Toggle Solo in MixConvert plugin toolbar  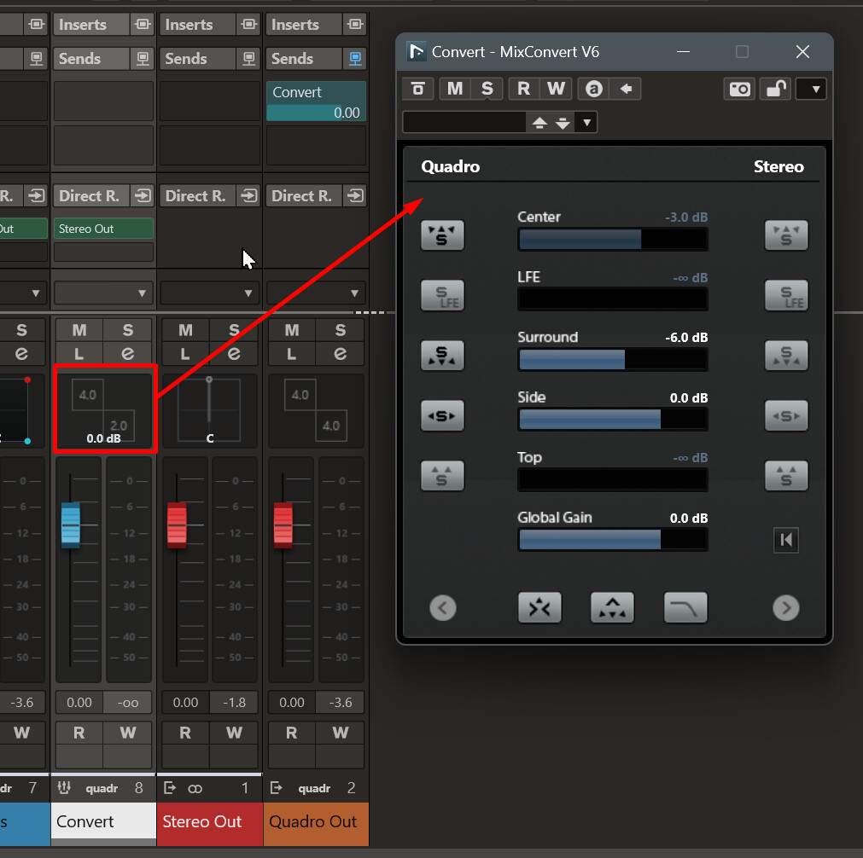487,89
